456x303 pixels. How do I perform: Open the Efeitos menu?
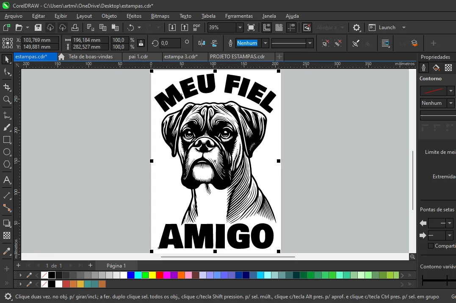pyautogui.click(x=134, y=16)
